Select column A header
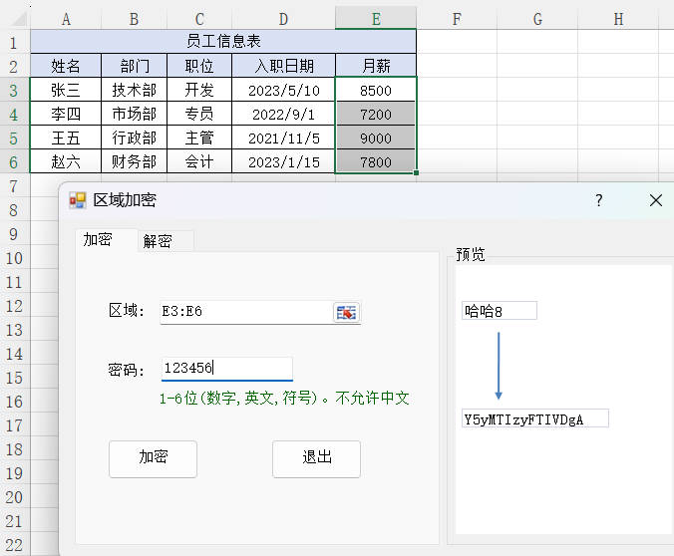The width and height of the screenshot is (674, 556). coord(66,18)
